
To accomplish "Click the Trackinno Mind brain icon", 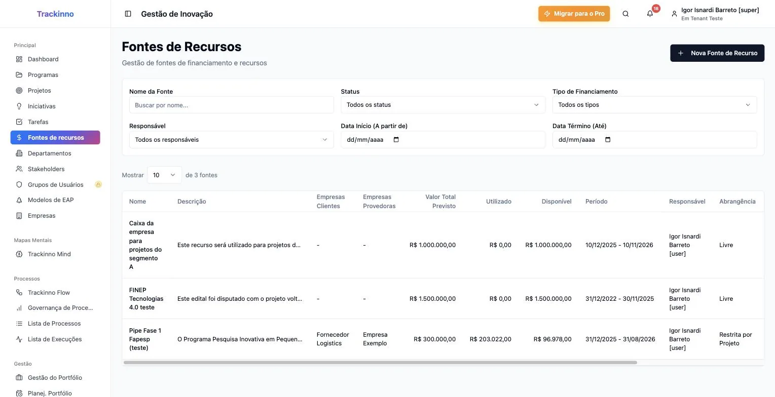I will 19,254.
